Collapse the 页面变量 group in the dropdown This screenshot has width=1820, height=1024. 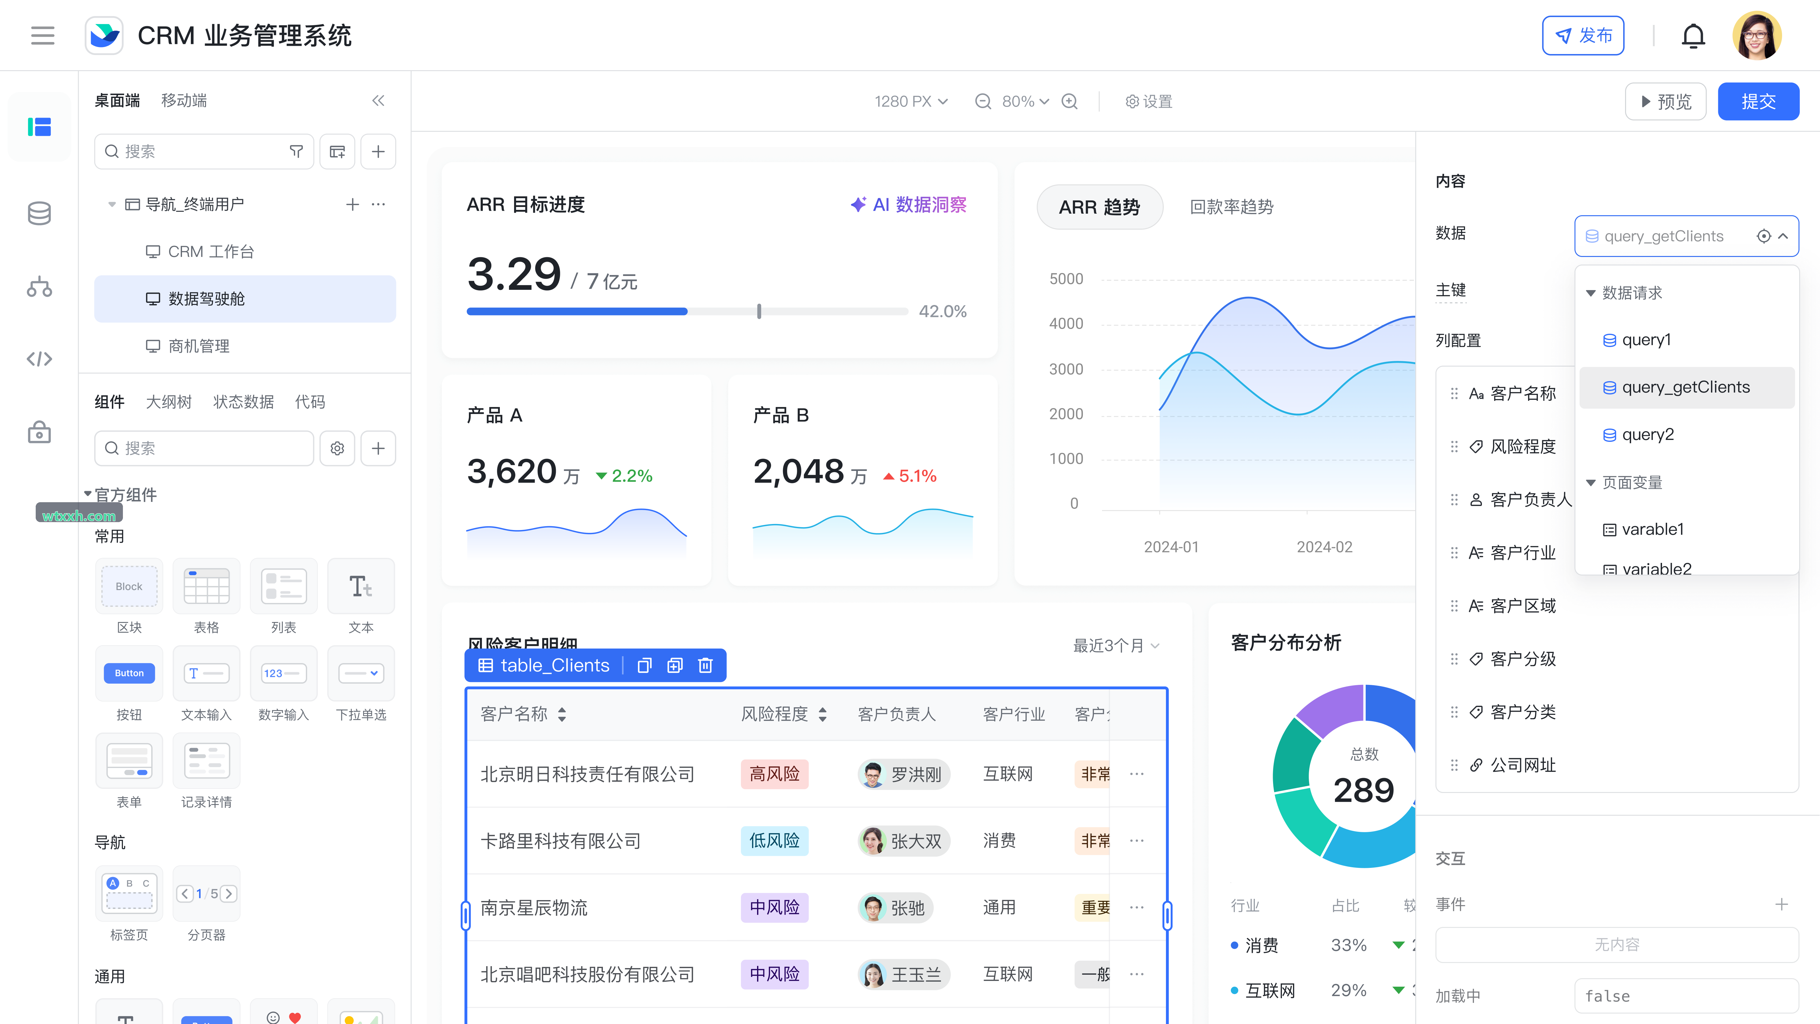tap(1590, 483)
